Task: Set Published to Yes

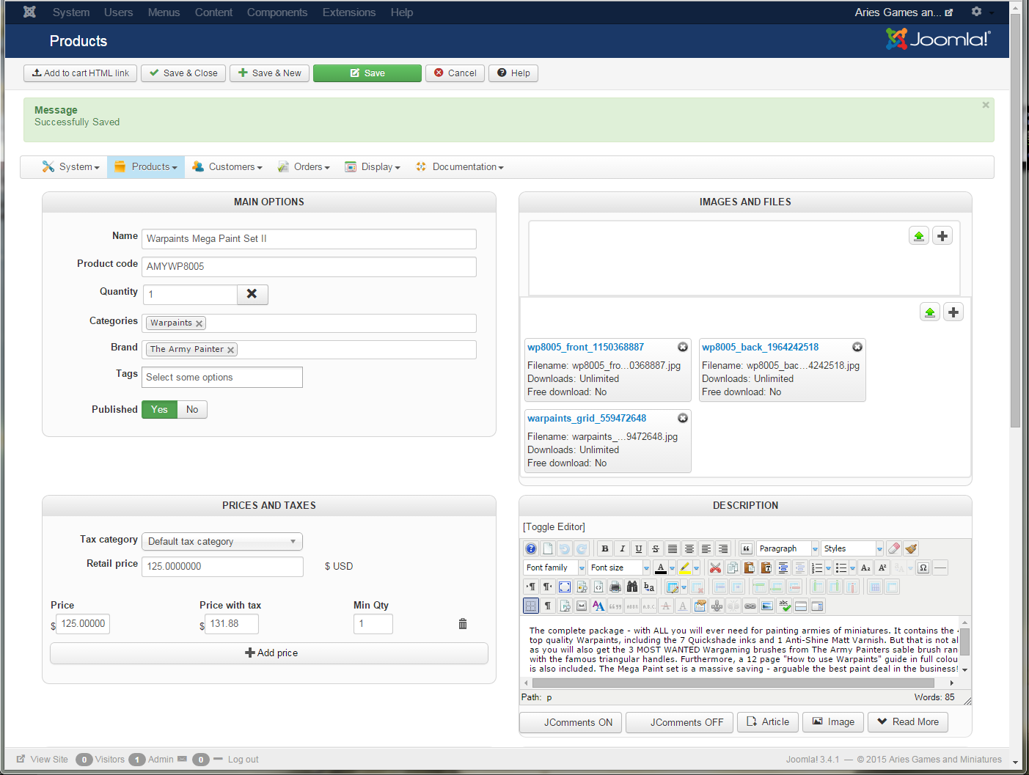Action: pos(160,409)
